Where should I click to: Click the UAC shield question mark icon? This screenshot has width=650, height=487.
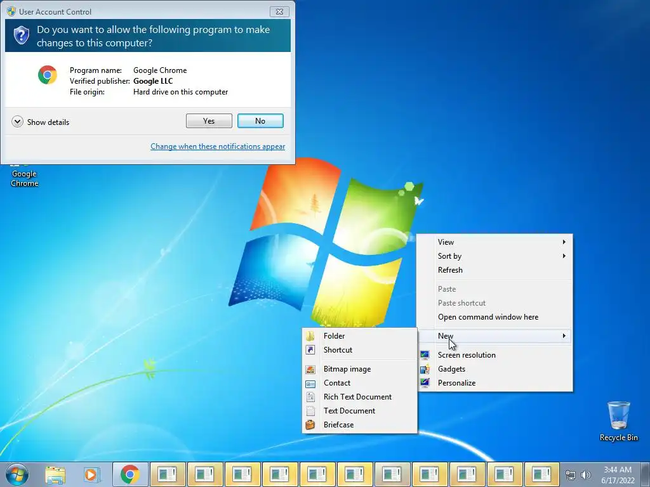click(x=21, y=36)
